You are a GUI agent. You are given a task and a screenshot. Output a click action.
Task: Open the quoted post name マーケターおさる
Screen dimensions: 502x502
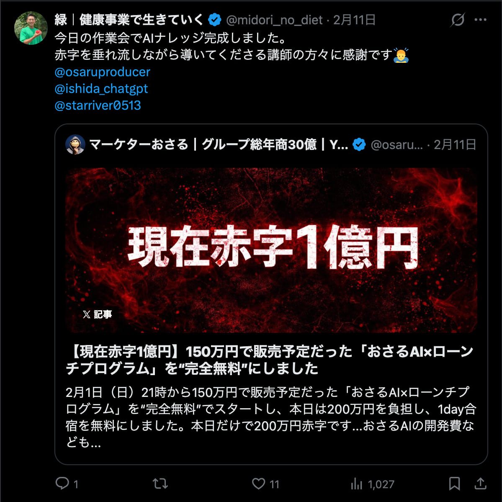(219, 145)
